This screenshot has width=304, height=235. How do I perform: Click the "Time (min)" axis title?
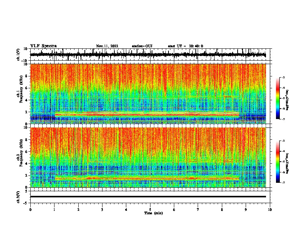tap(154, 213)
